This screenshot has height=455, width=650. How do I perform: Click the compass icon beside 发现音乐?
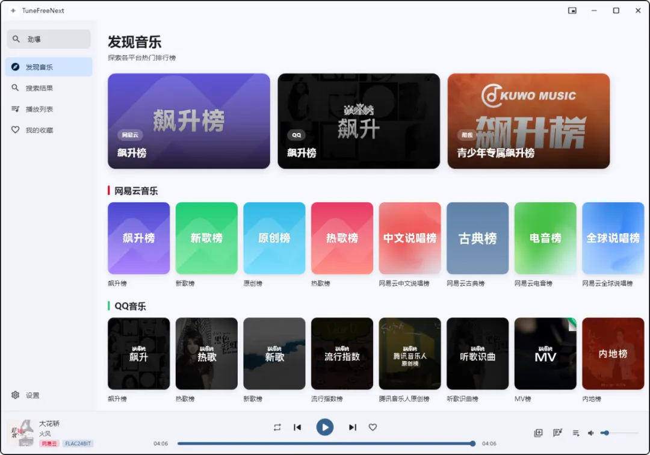point(15,67)
